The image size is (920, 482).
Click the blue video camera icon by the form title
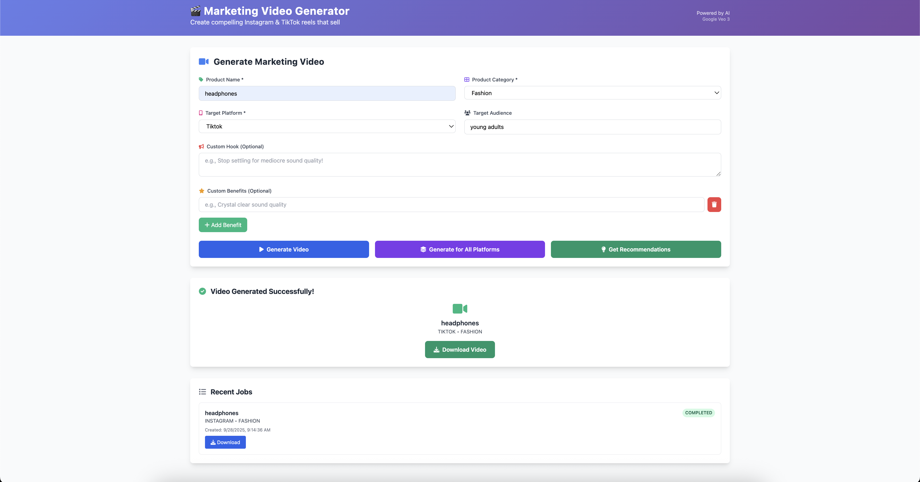pos(204,62)
